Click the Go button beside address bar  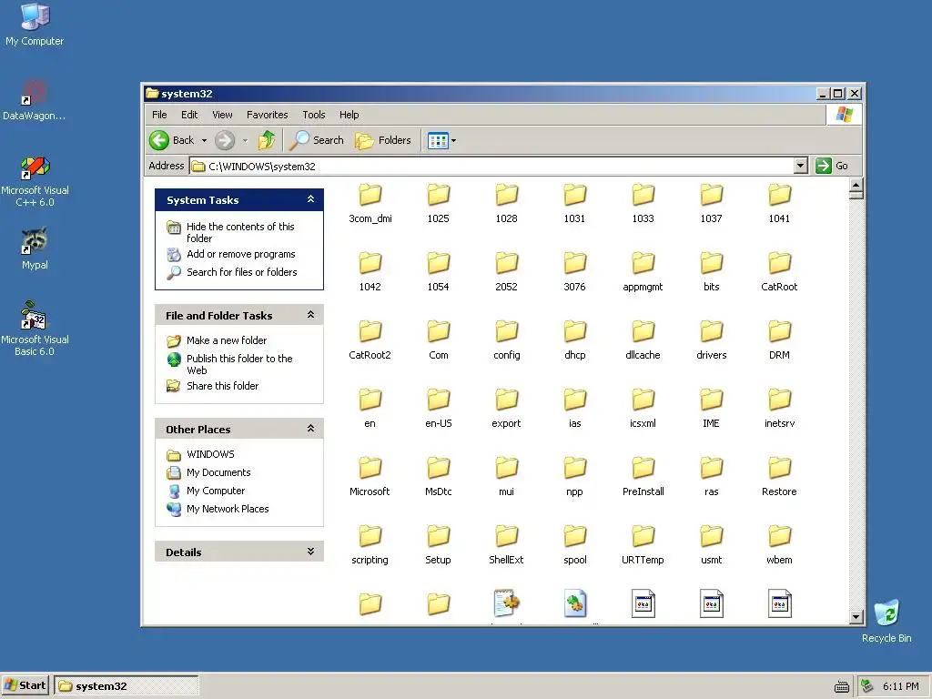point(832,166)
